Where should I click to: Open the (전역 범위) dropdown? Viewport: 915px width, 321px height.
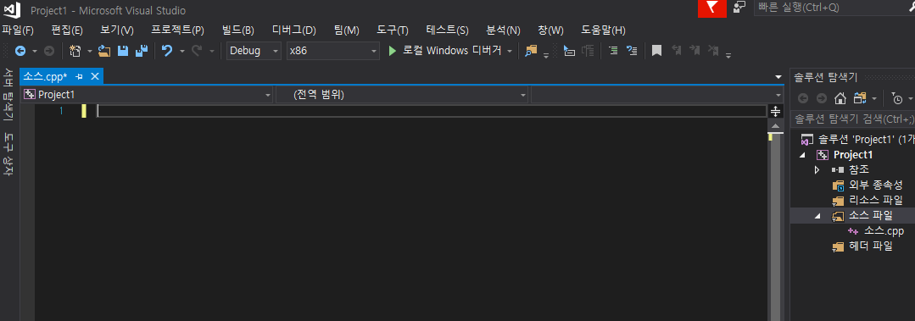click(401, 94)
